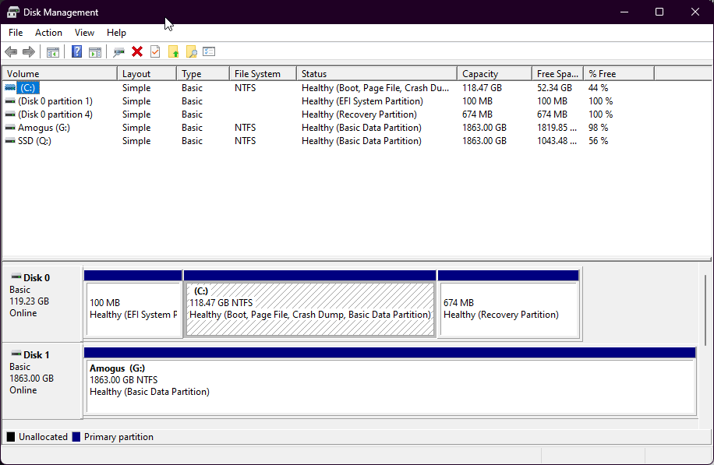Image resolution: width=714 pixels, height=465 pixels.
Task: Click the 56 % free cell
Action: point(598,141)
